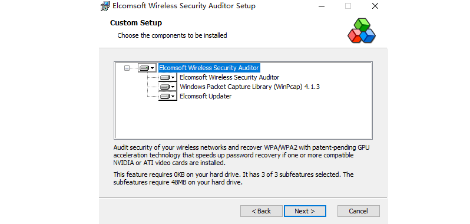Select the Elcomsoft Updater subfeature
Image resolution: width=470 pixels, height=224 pixels.
(x=206, y=97)
